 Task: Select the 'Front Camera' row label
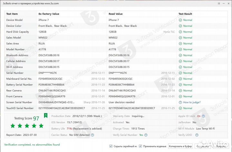tap(14, 96)
